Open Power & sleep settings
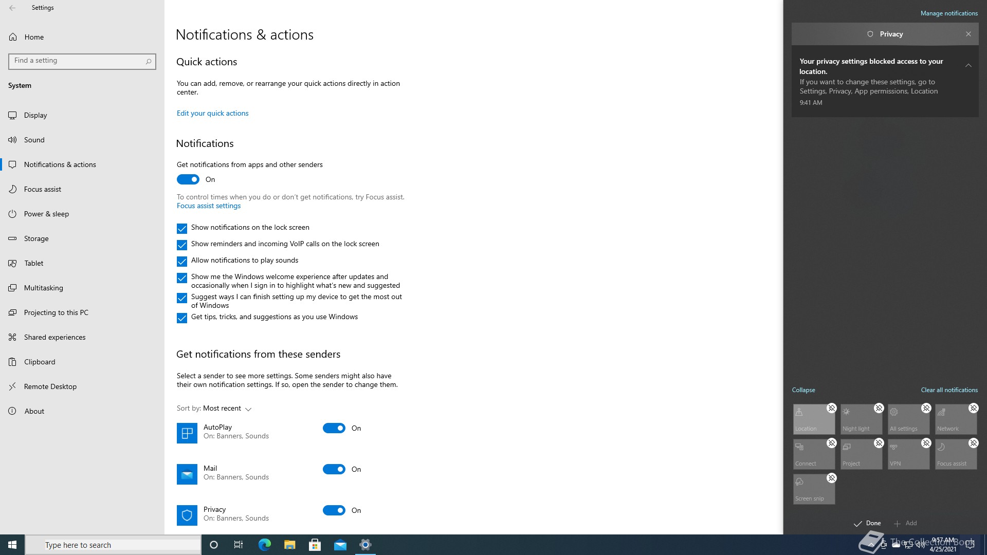This screenshot has width=987, height=555. (82, 214)
